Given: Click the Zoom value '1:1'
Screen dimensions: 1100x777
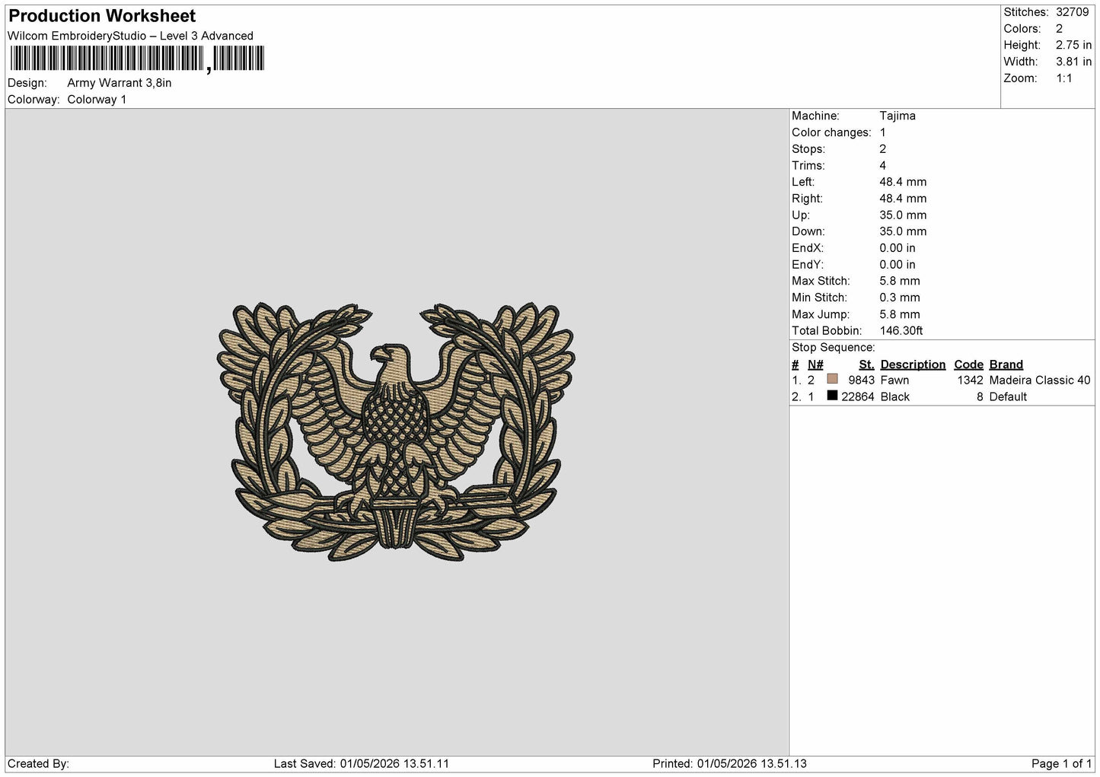Looking at the screenshot, I should 1064,78.
